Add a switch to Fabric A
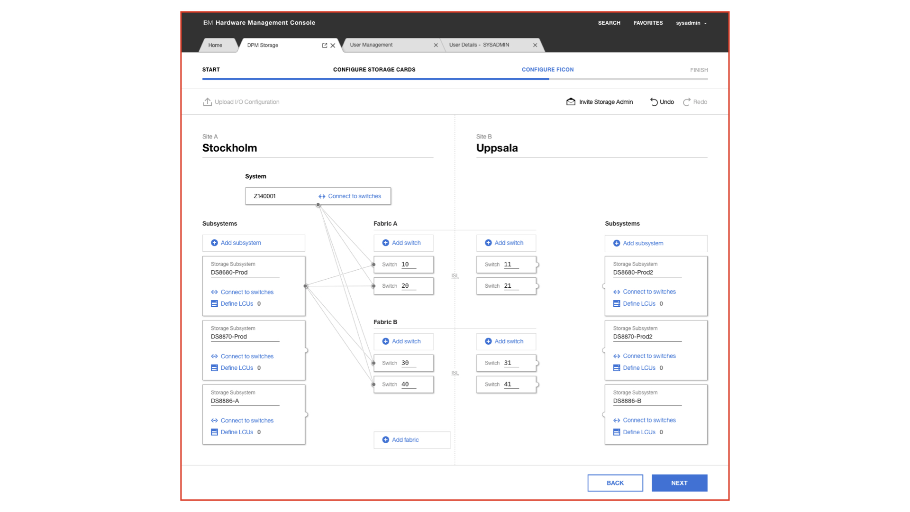Viewport: 910px width, 512px height. click(x=403, y=243)
